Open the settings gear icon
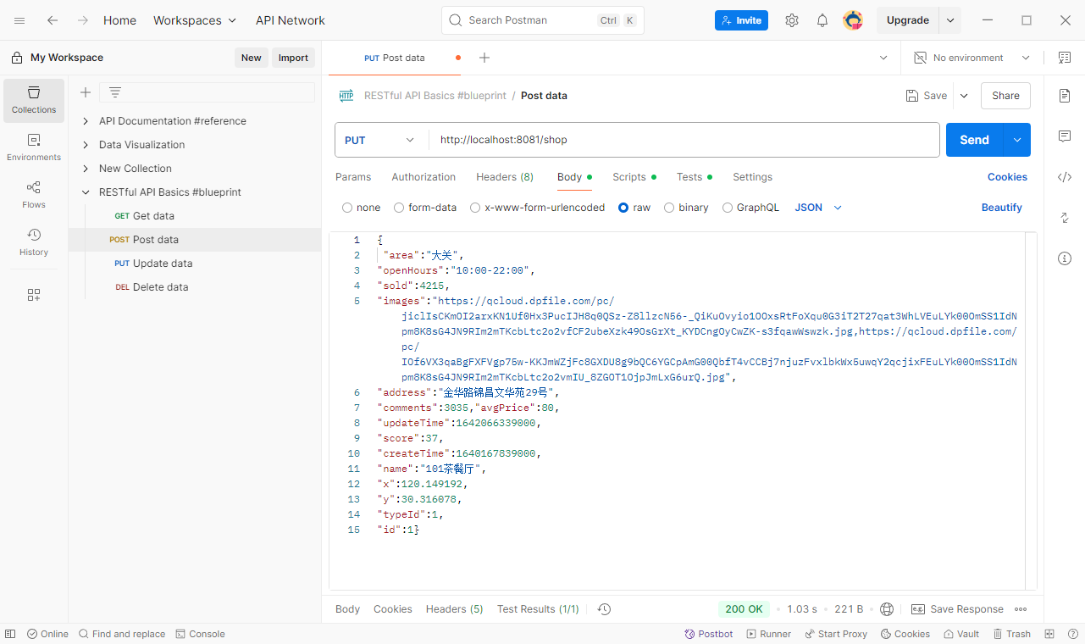The image size is (1085, 644). point(792,20)
